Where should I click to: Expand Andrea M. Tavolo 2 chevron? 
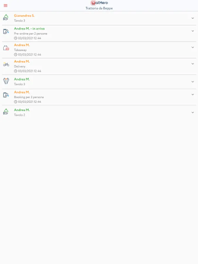click(x=193, y=112)
